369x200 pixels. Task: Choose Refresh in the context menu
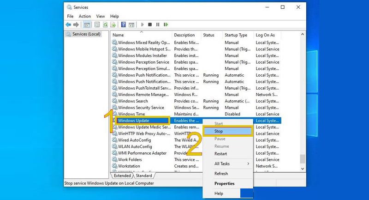(228, 173)
